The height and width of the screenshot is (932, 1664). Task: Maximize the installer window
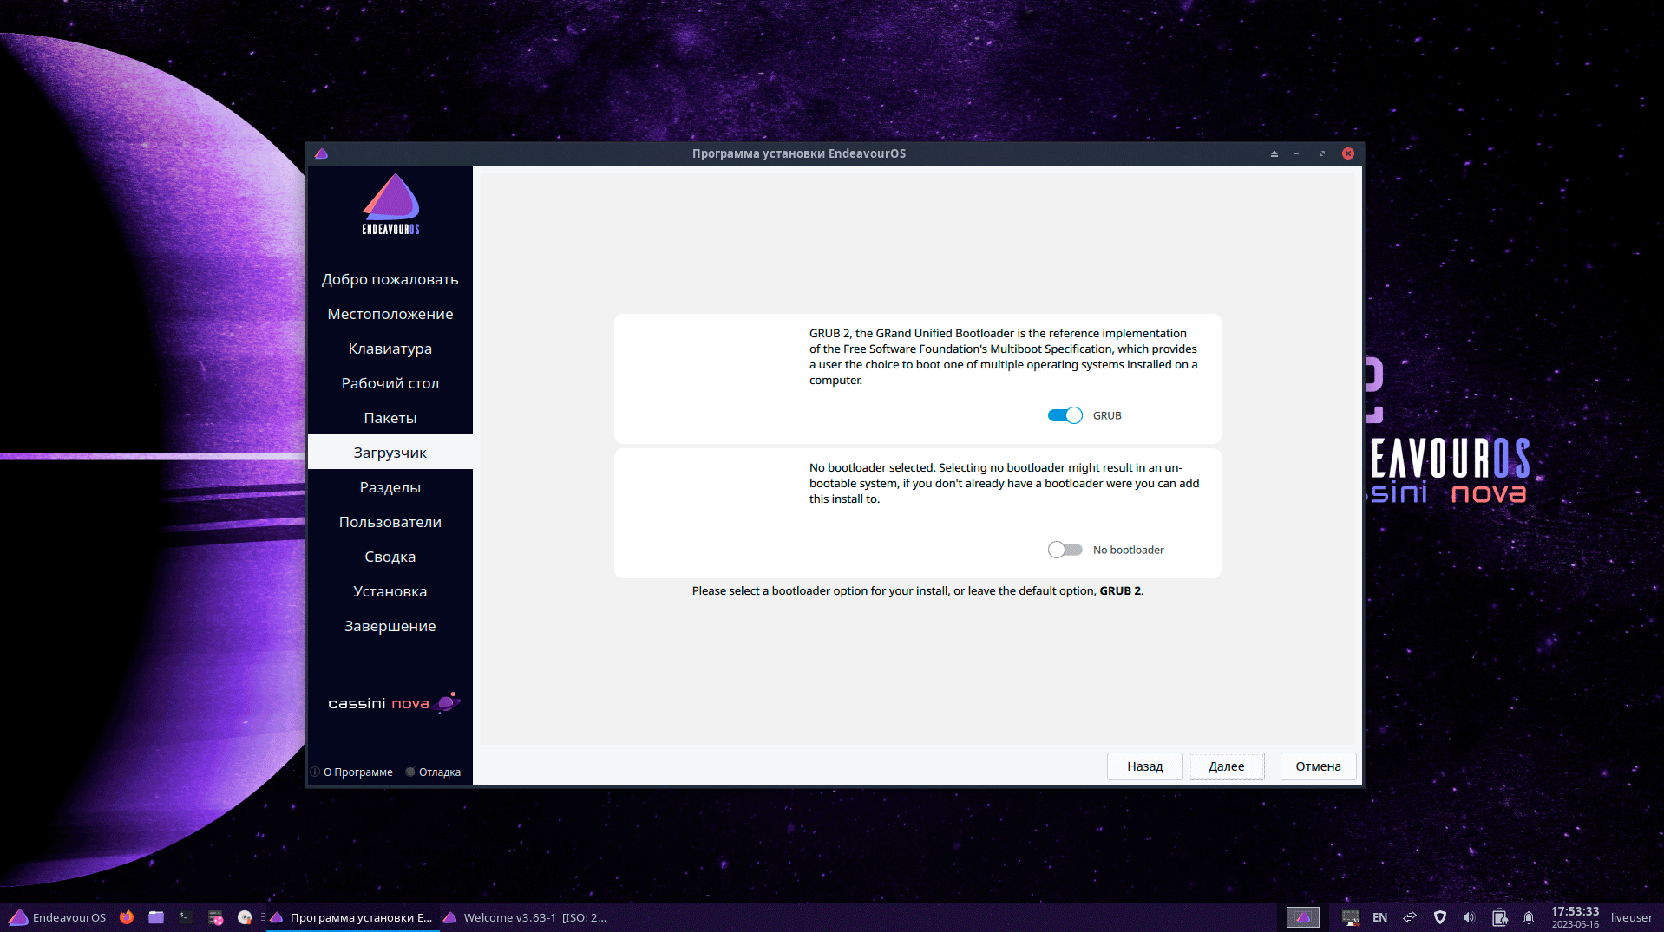1322,153
